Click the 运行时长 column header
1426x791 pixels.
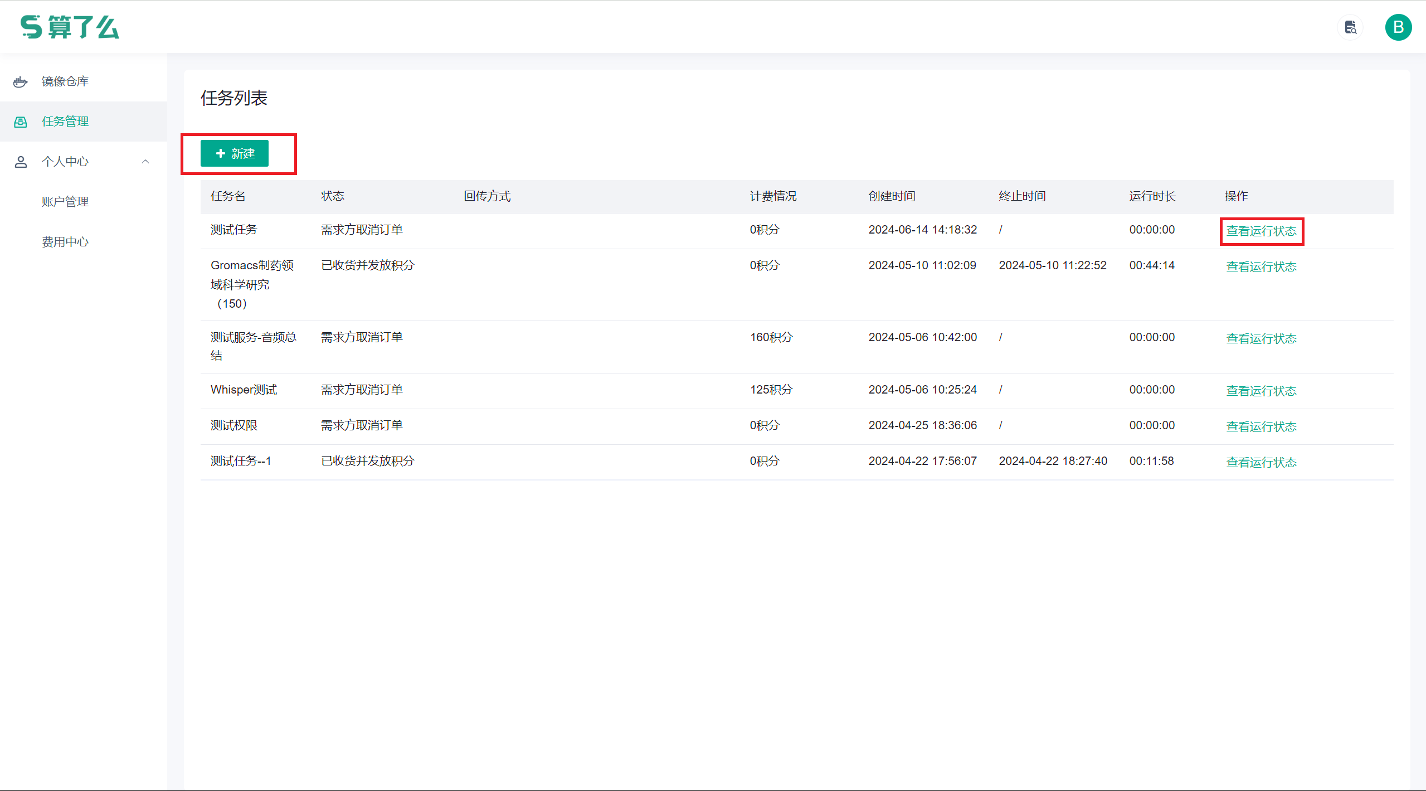pos(1152,196)
